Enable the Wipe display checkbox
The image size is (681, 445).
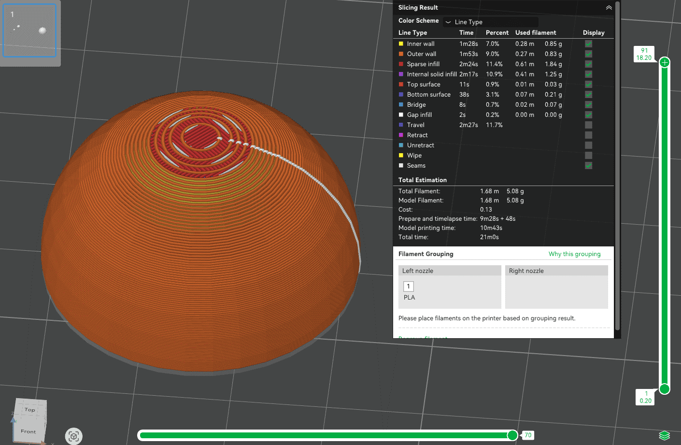[x=588, y=156]
